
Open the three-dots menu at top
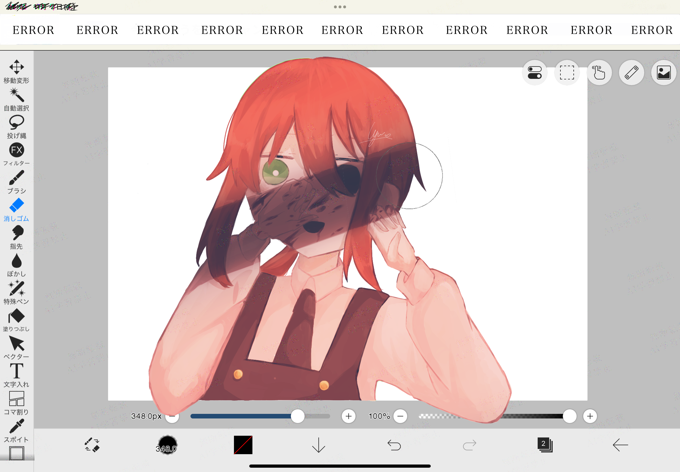(x=340, y=7)
